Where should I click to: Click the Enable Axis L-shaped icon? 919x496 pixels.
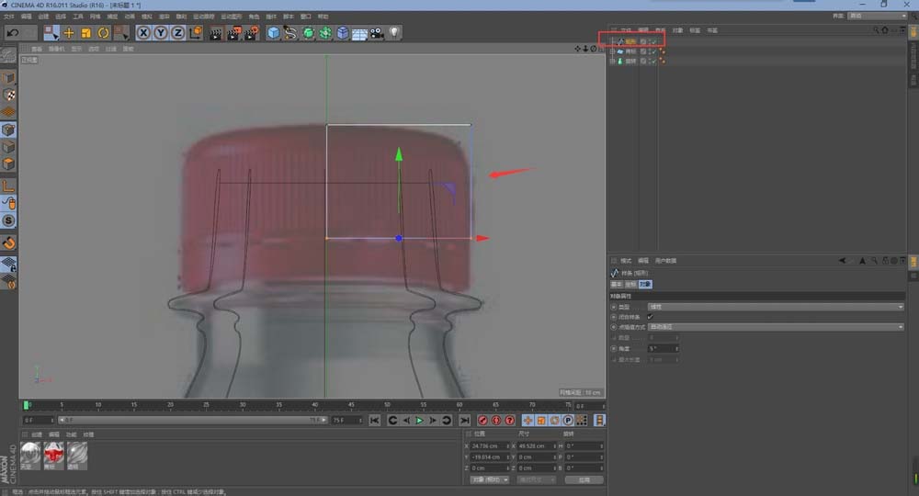point(8,186)
